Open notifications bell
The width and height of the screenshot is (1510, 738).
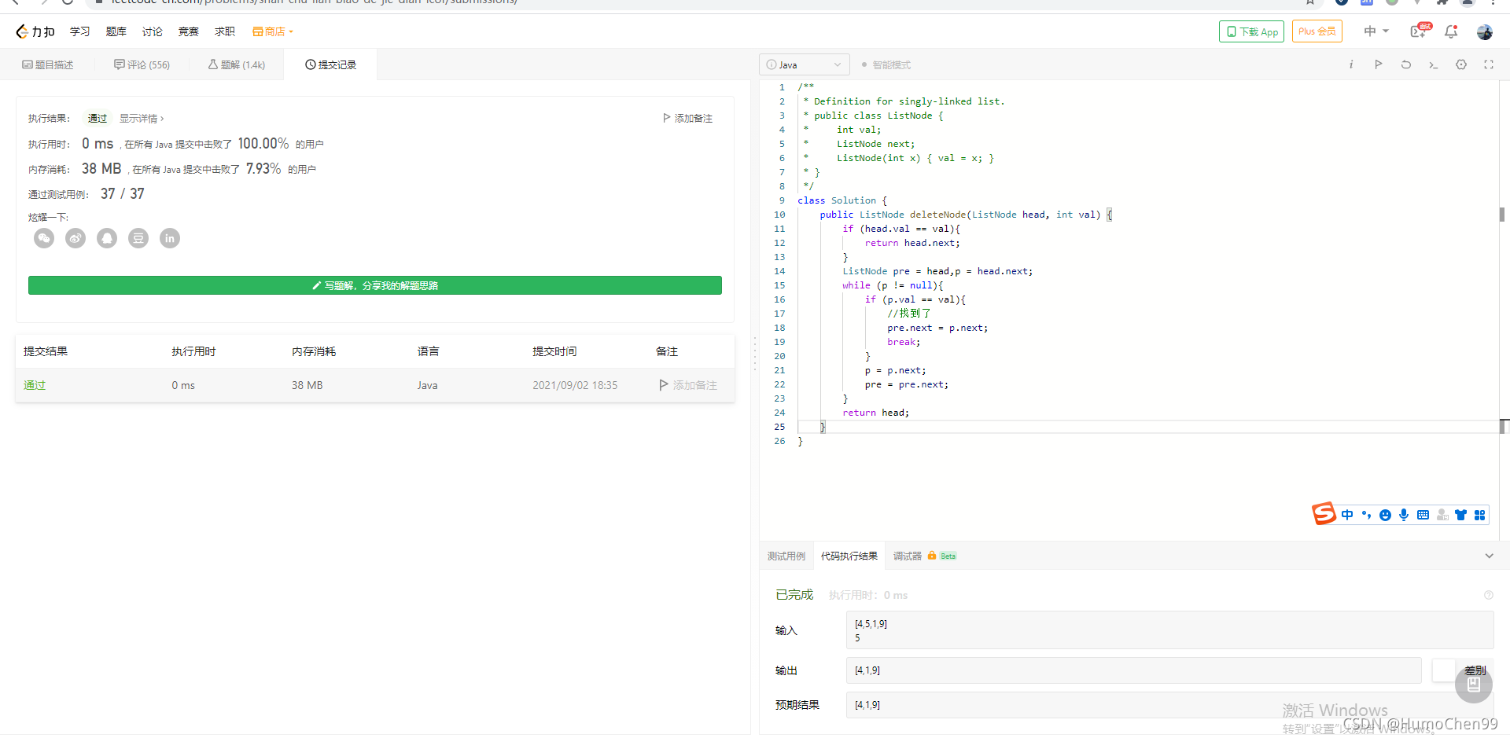(1451, 31)
